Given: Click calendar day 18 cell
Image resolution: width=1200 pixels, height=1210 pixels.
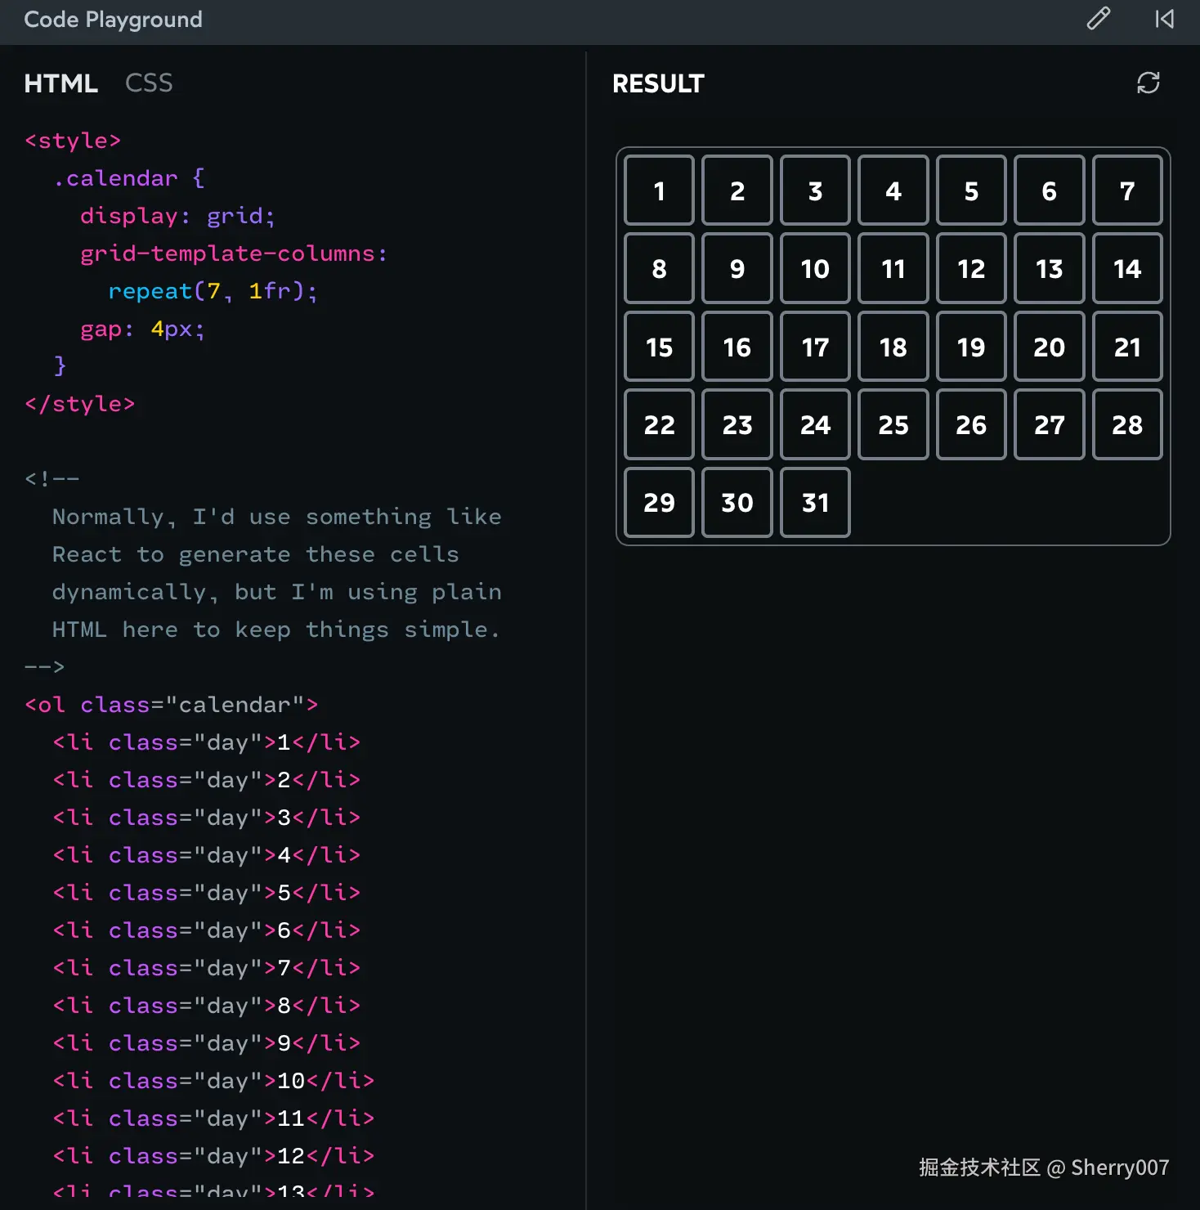Looking at the screenshot, I should [x=893, y=347].
